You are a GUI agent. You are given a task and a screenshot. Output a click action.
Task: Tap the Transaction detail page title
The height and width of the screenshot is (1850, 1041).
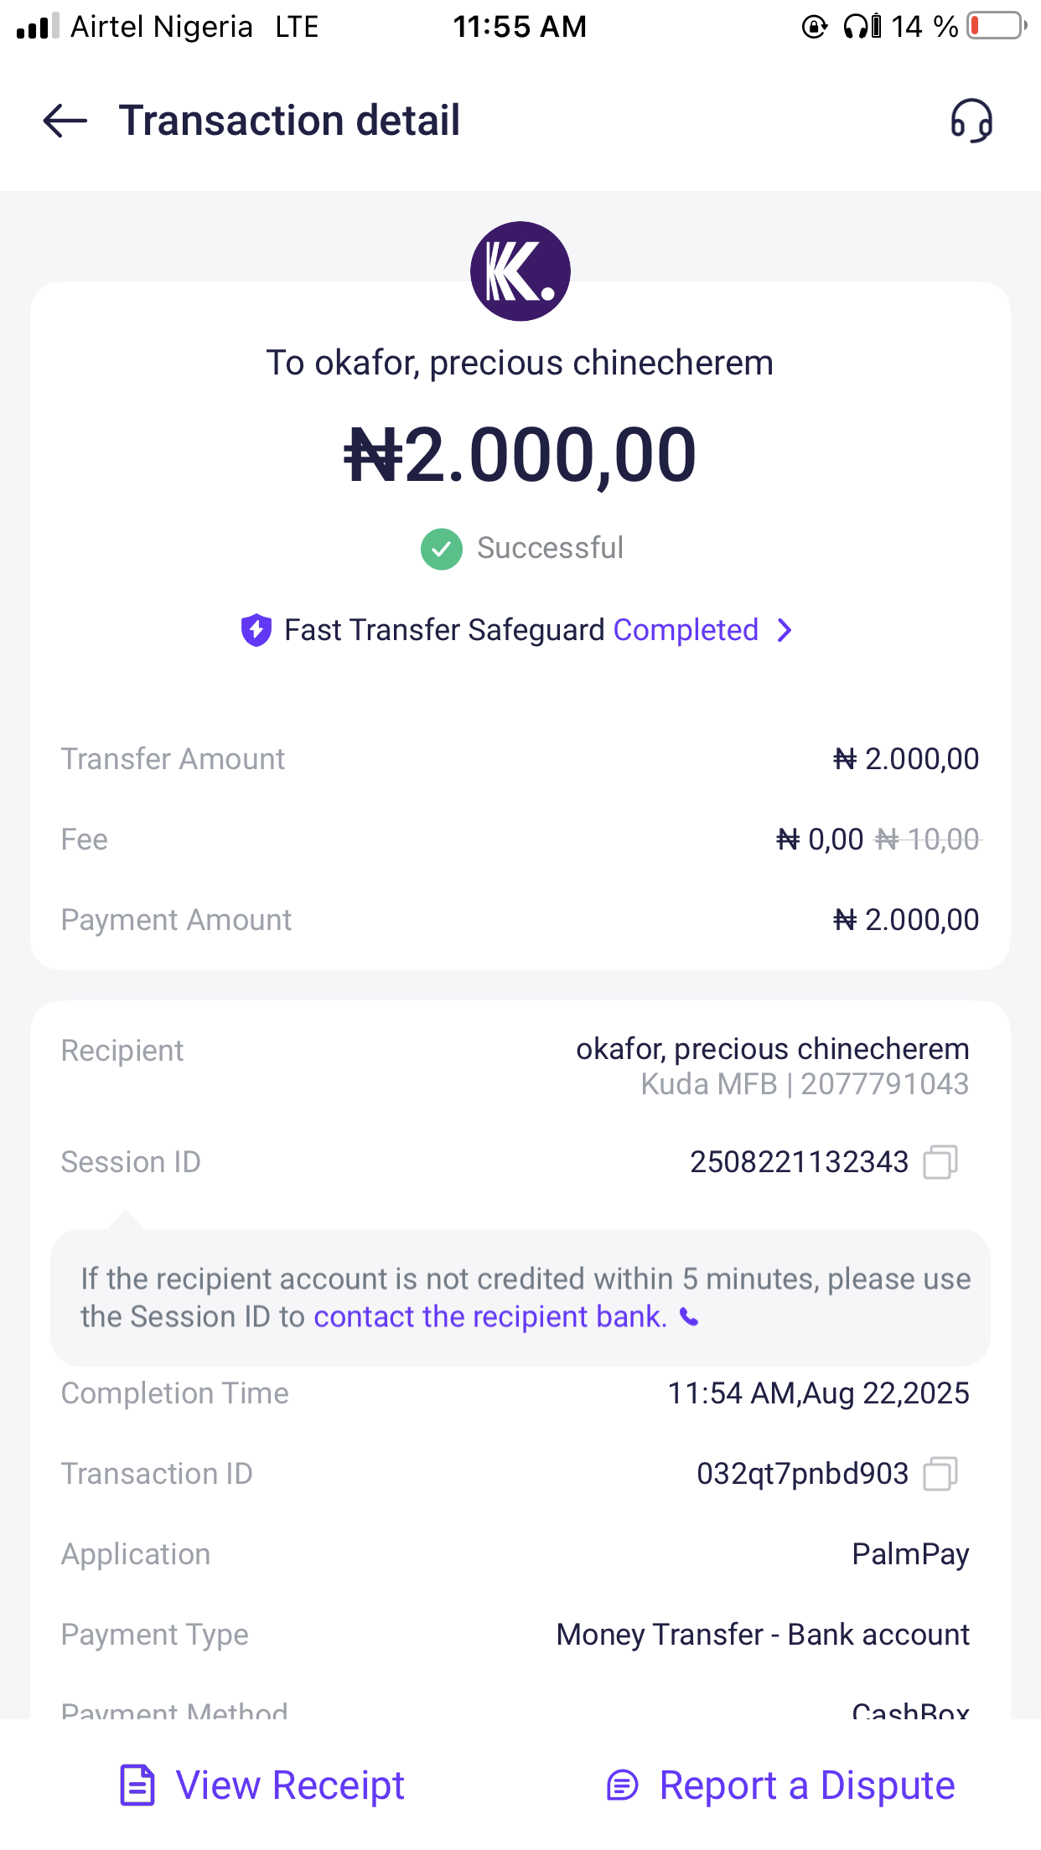click(x=289, y=121)
